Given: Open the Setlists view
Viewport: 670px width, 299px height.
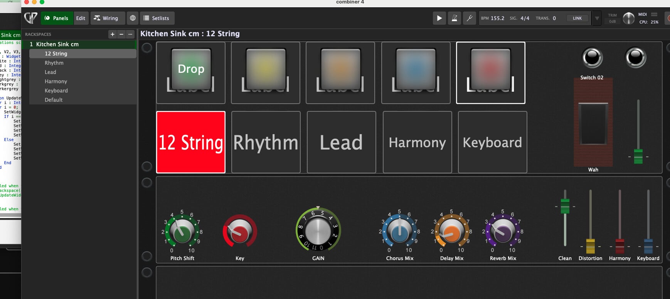Looking at the screenshot, I should tap(157, 18).
